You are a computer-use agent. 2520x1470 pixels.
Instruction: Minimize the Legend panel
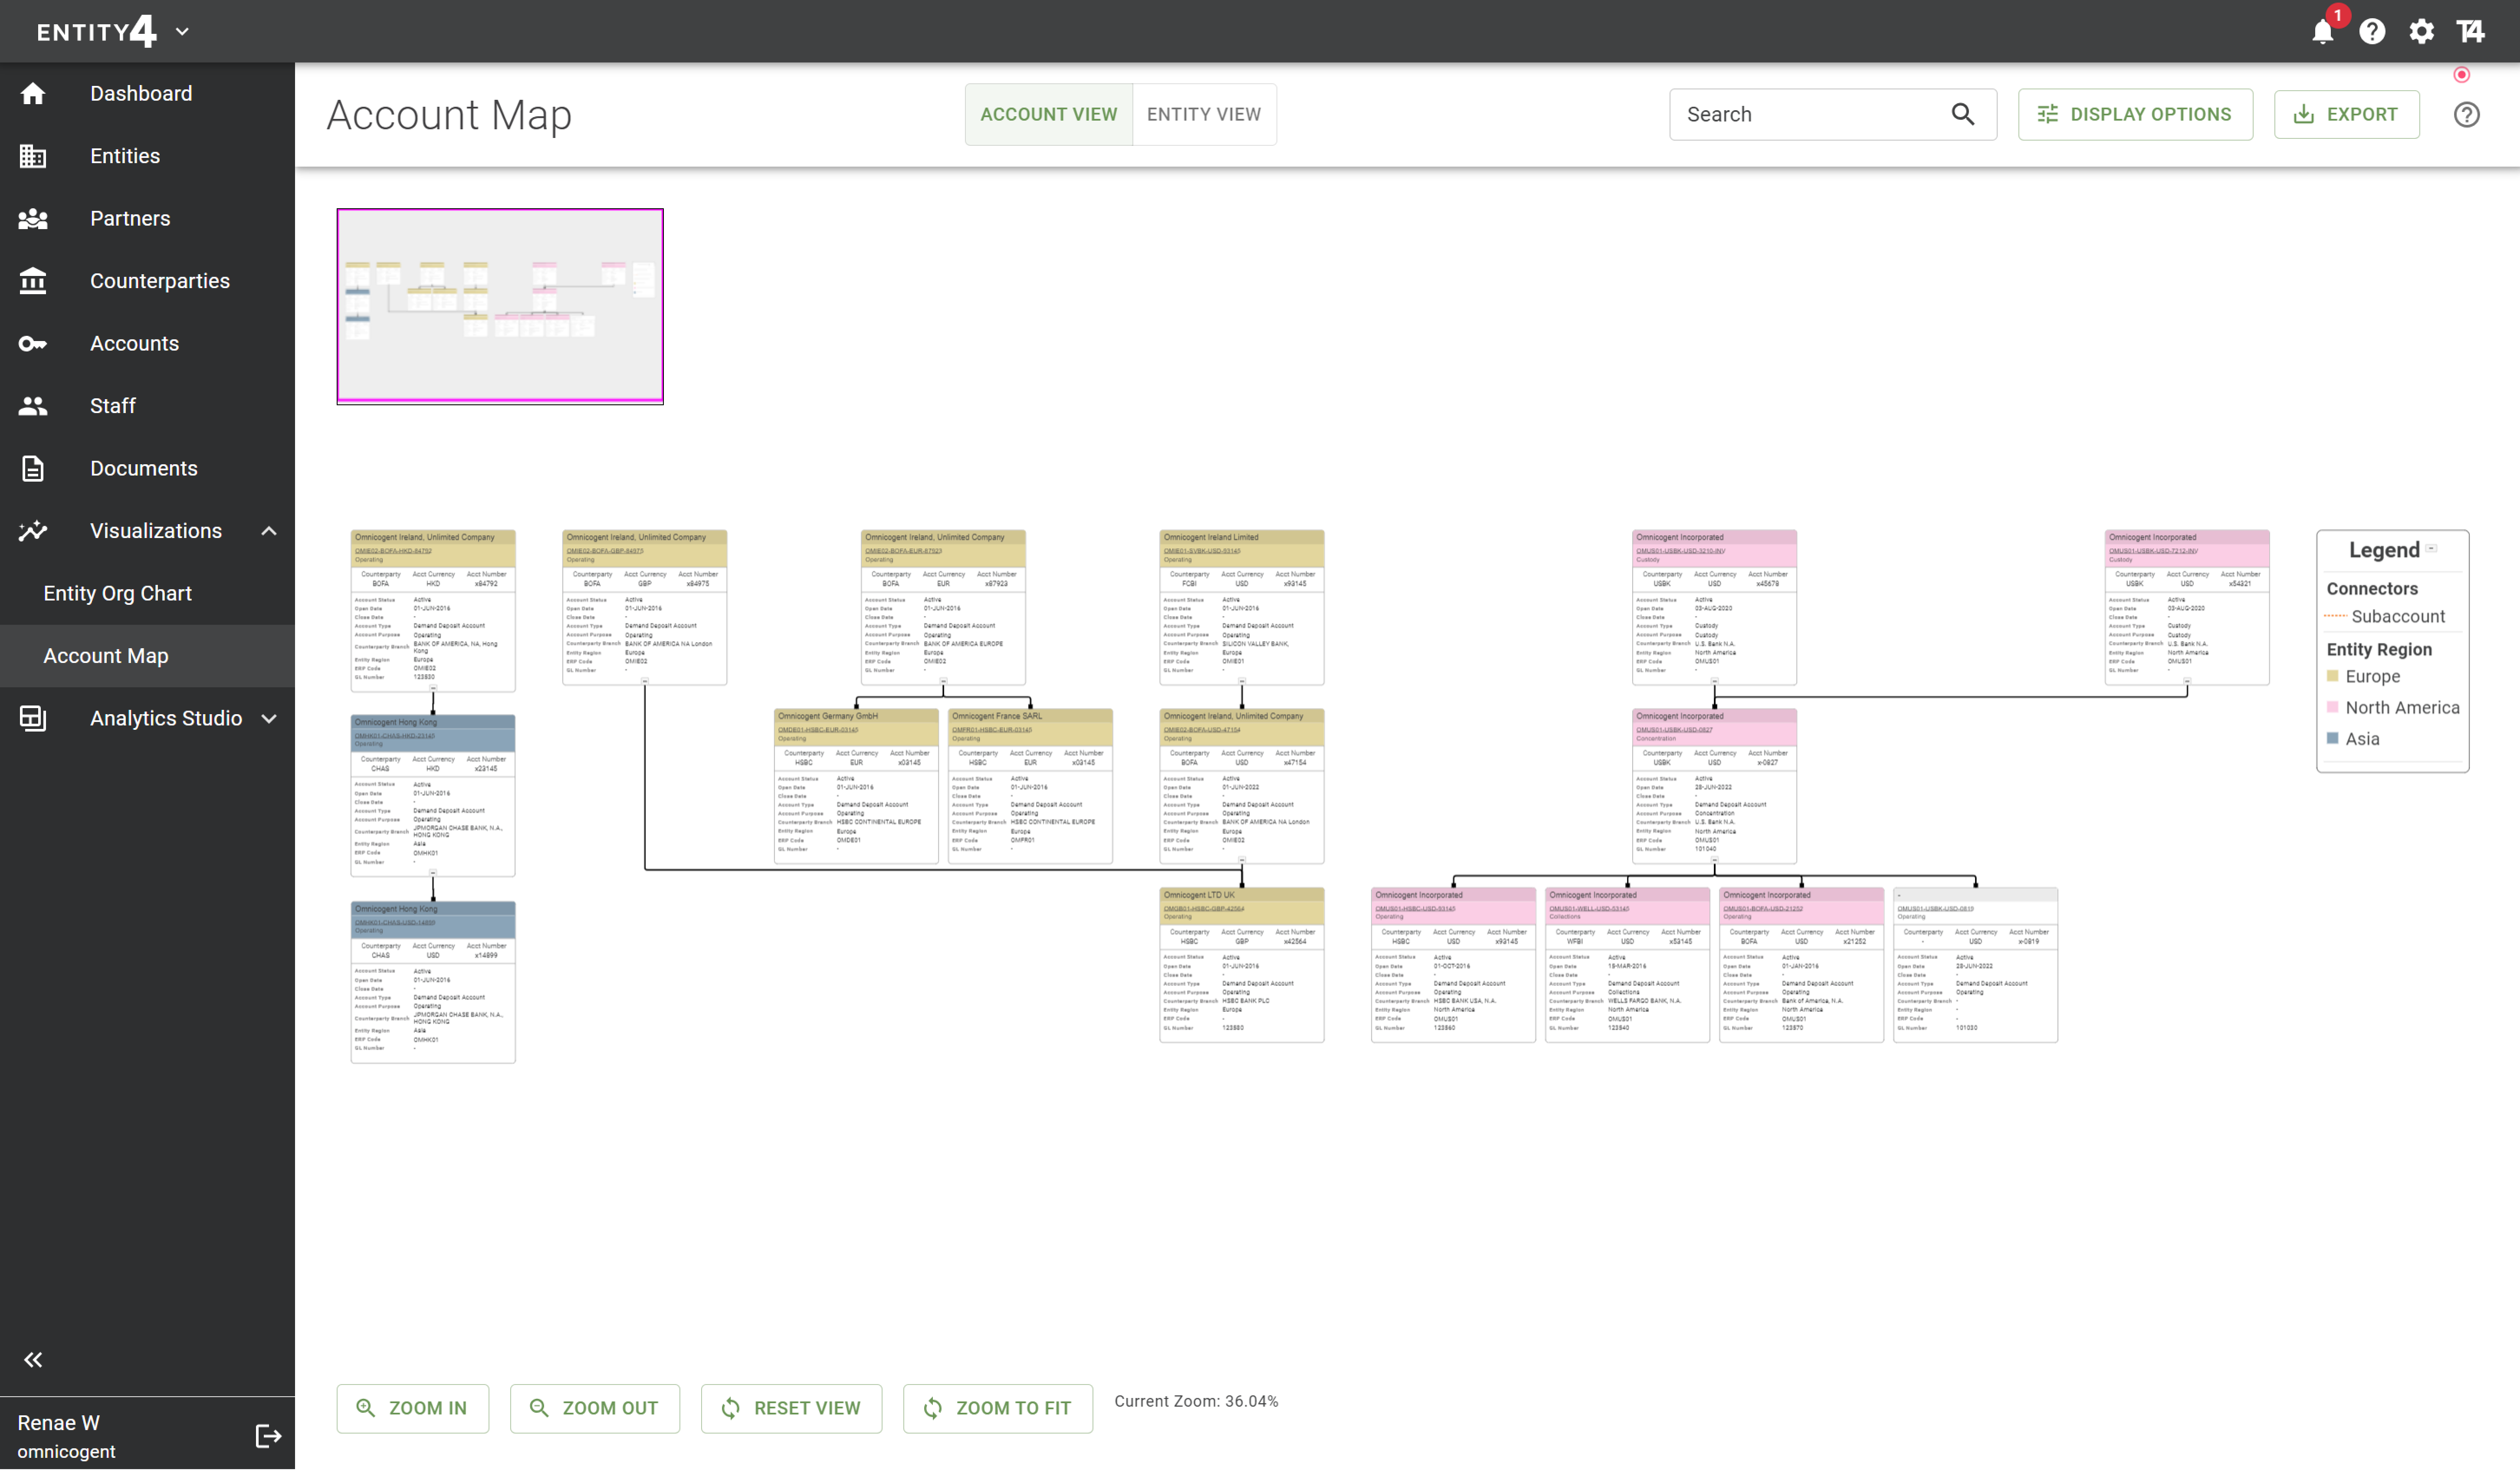click(2431, 548)
